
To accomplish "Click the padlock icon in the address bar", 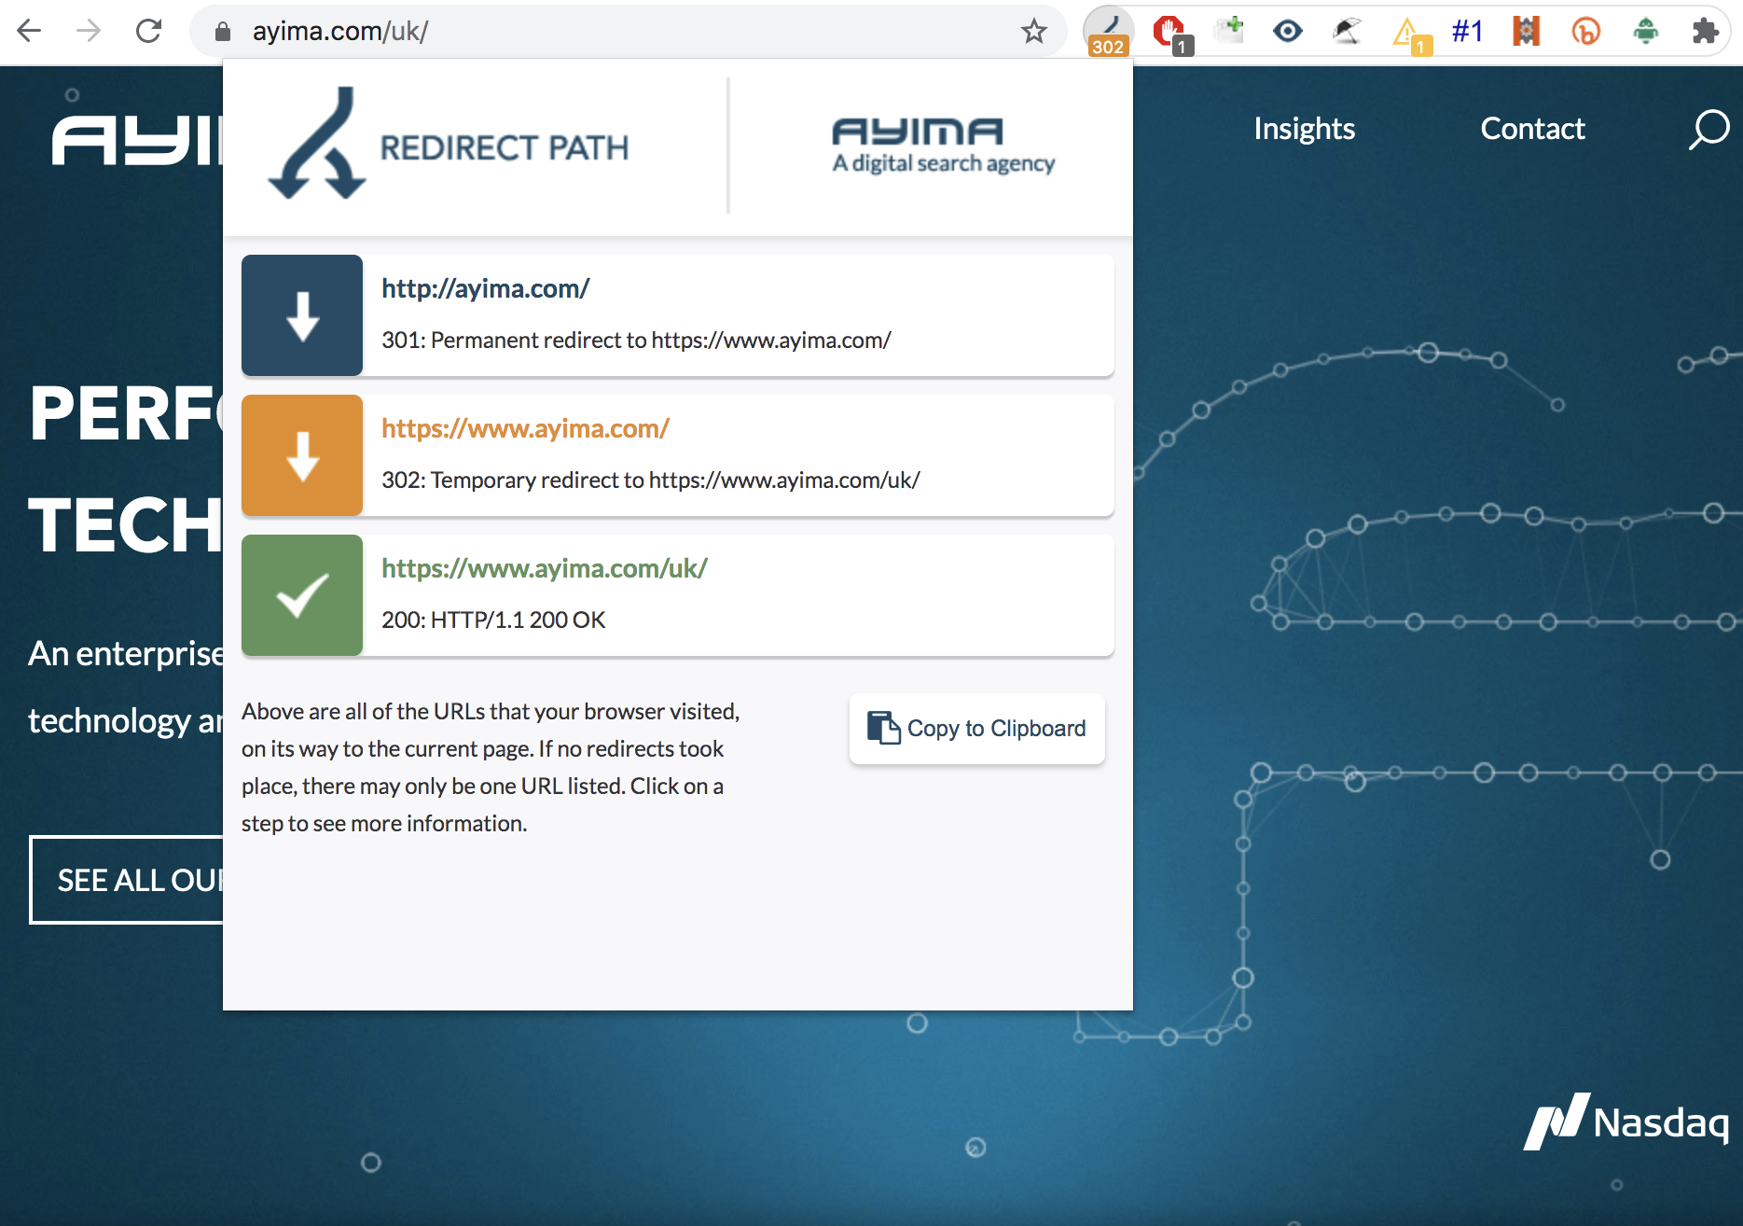I will pyautogui.click(x=222, y=31).
